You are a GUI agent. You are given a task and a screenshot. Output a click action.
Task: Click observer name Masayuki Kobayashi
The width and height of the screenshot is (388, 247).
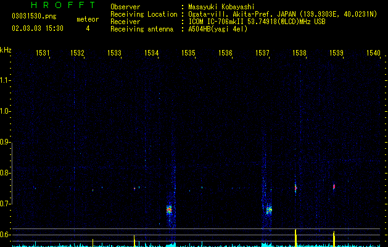point(221,7)
